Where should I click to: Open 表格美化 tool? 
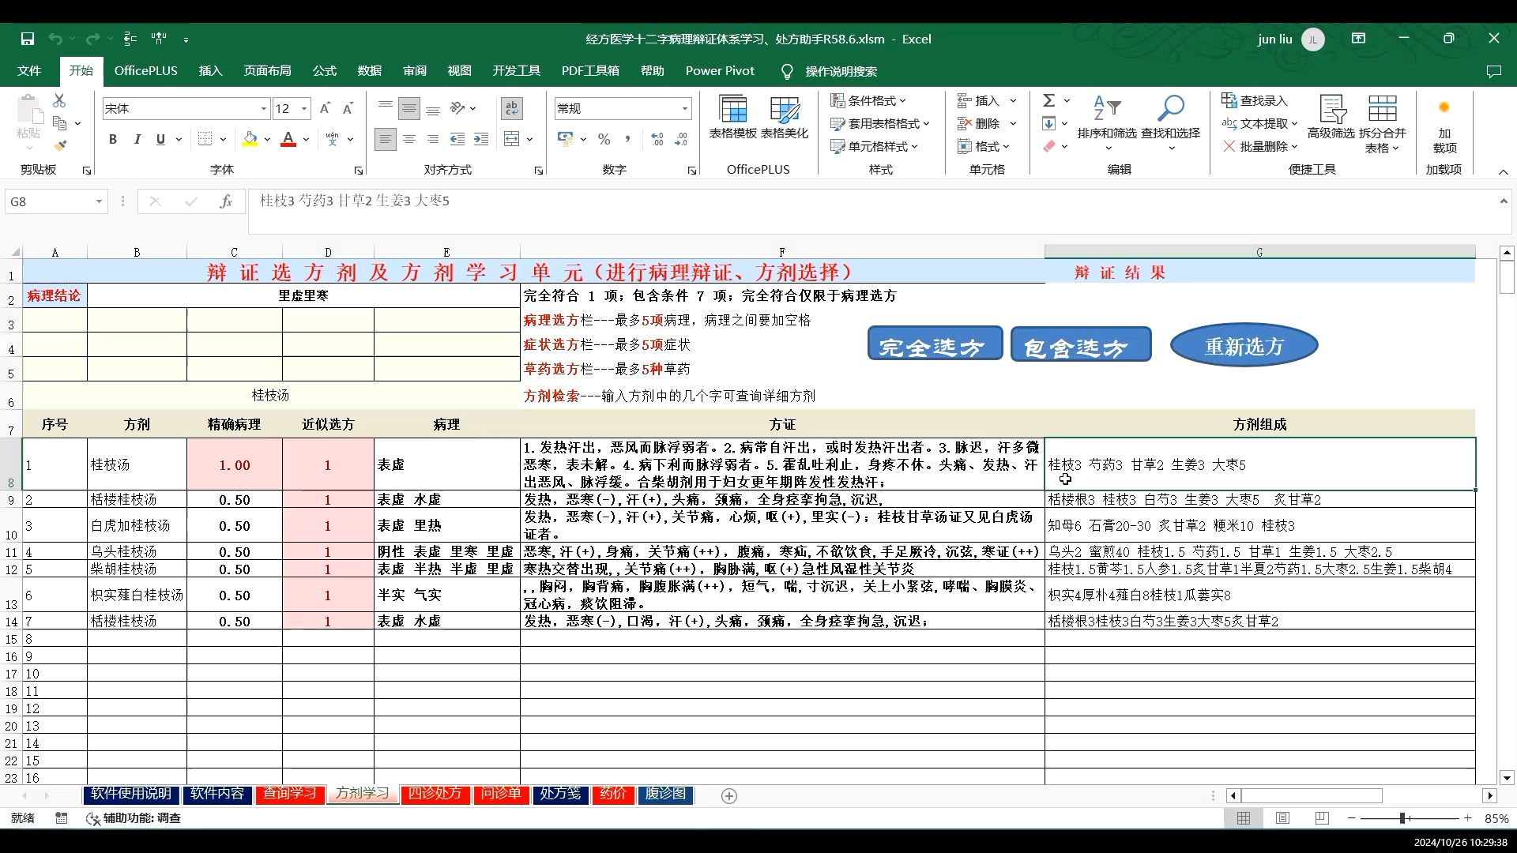[784, 117]
